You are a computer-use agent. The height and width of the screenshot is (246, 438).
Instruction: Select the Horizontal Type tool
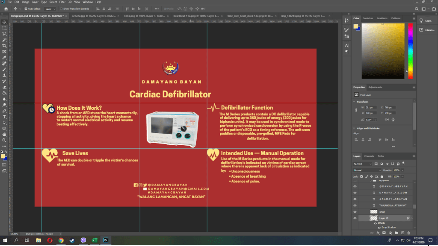[4, 116]
